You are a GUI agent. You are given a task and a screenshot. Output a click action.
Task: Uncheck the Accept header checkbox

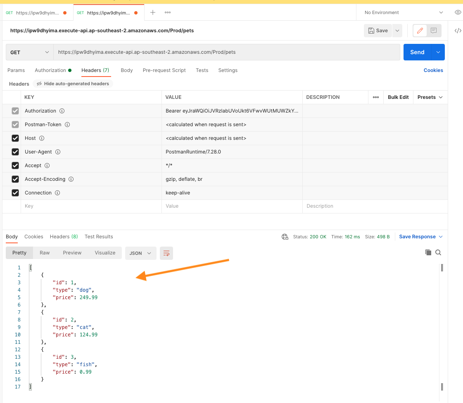pos(15,166)
